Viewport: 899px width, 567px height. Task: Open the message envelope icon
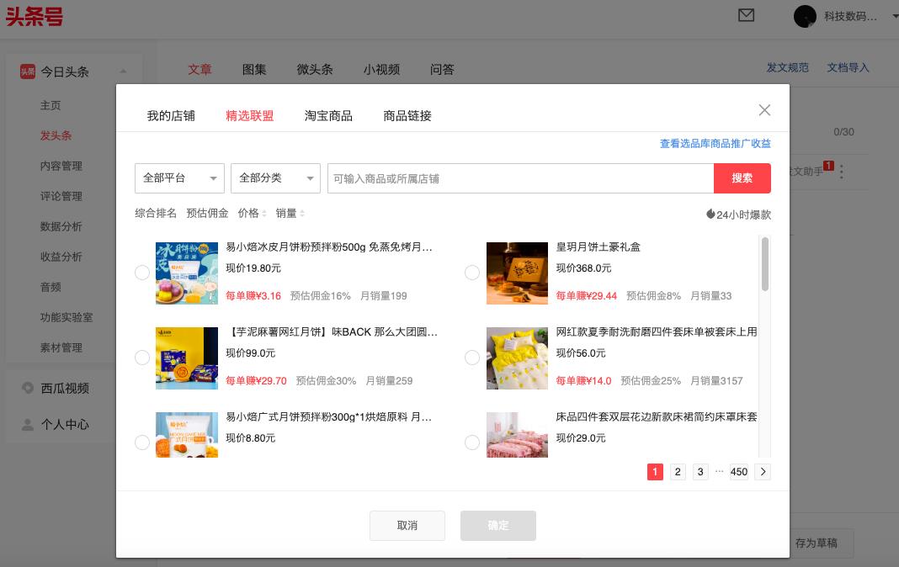pos(746,16)
